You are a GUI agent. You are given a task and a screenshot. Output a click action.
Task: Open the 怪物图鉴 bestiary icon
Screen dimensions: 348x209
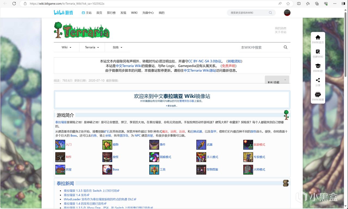201,170
